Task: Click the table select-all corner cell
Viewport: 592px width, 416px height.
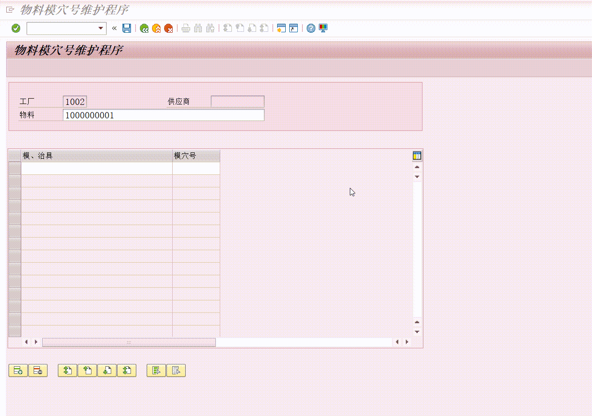Action: (x=14, y=156)
